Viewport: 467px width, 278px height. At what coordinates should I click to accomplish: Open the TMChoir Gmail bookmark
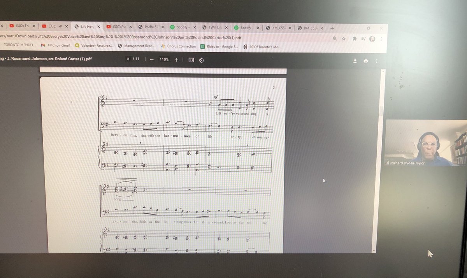click(x=56, y=45)
